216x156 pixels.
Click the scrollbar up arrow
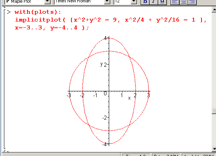pyautogui.click(x=214, y=9)
